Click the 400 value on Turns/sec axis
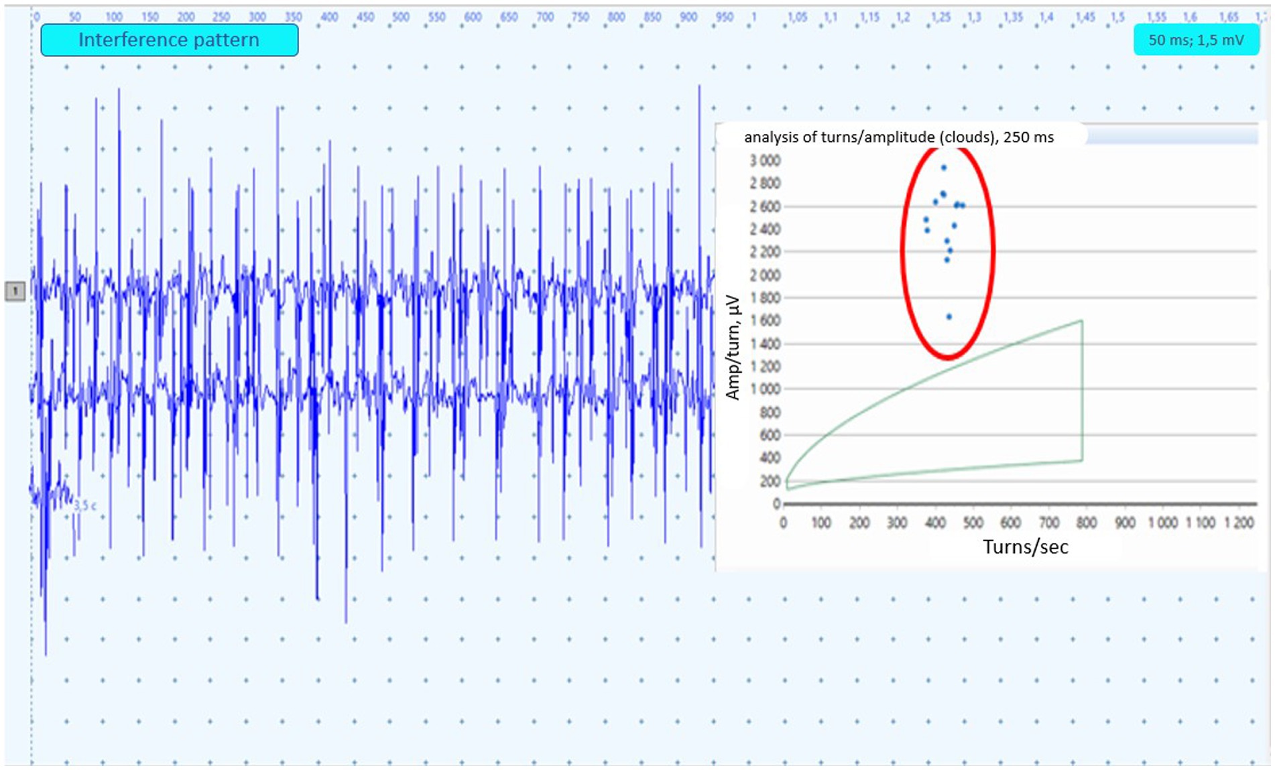The height and width of the screenshot is (770, 1275). tap(935, 523)
